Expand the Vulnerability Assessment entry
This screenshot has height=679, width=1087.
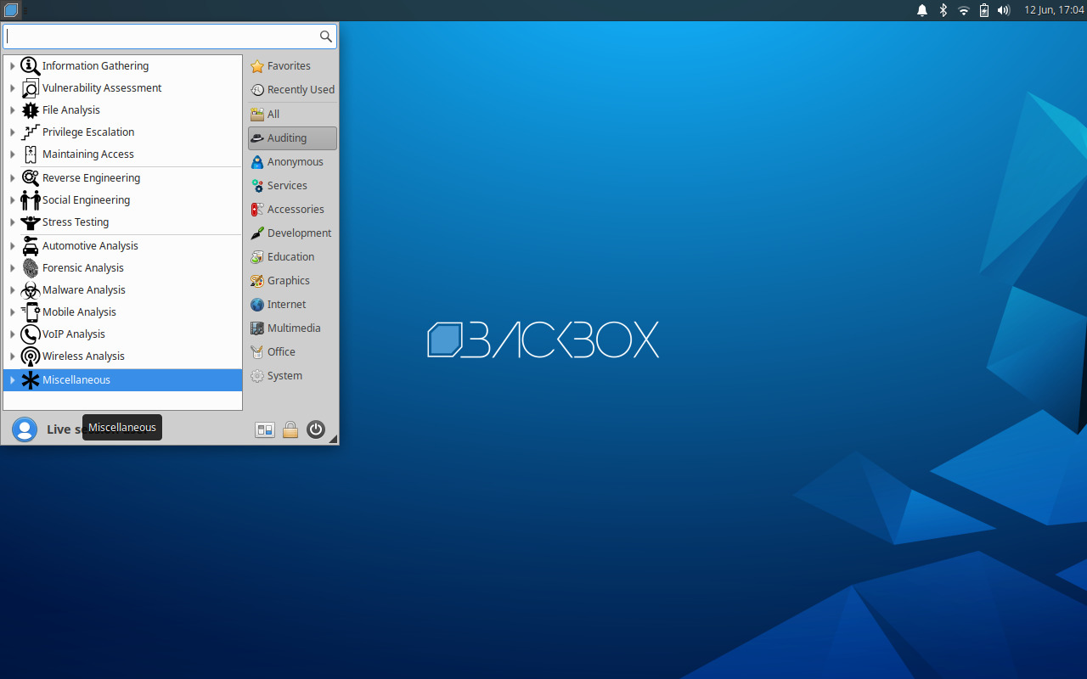(x=12, y=87)
